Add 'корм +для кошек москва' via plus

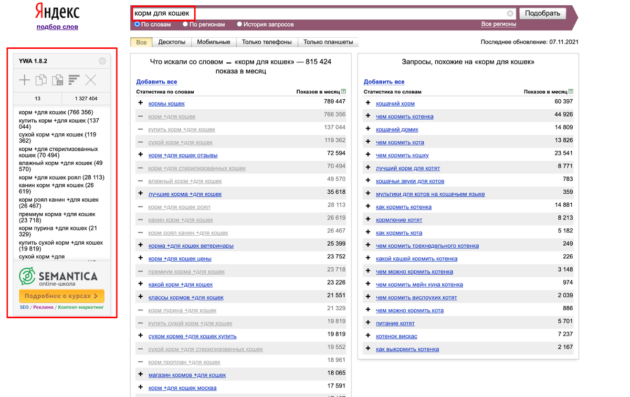pos(141,387)
